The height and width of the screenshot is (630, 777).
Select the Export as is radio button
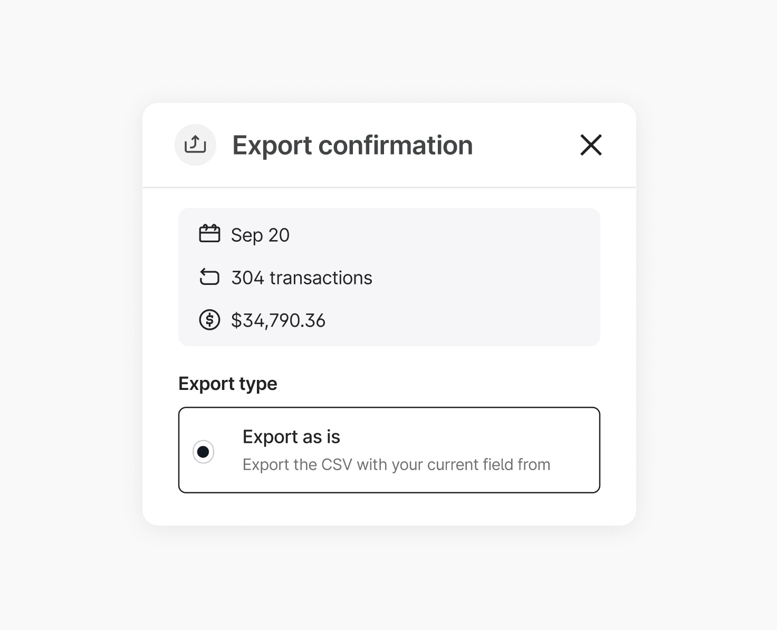203,452
